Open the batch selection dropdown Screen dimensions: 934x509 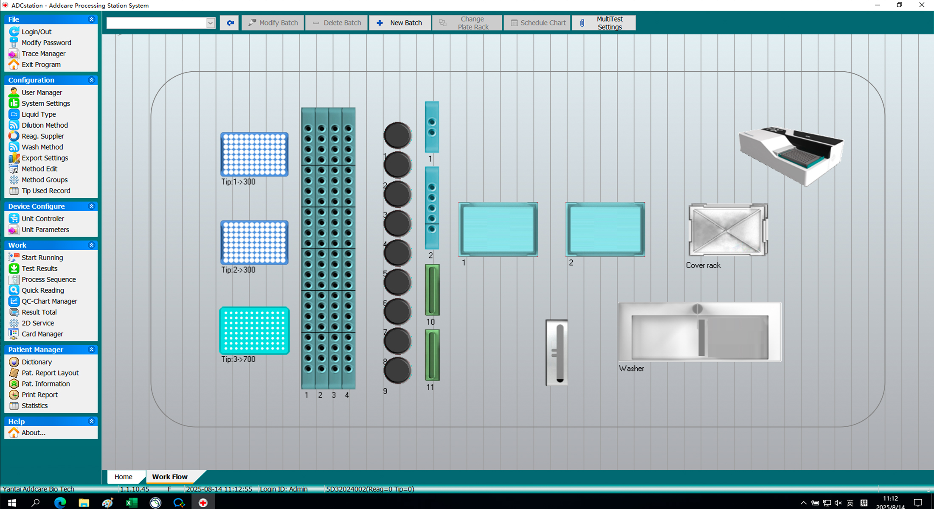211,22
